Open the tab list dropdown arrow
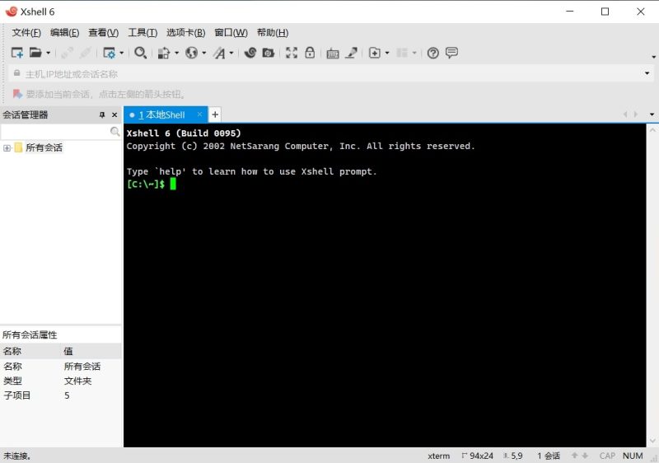Screen dimensions: 659x463 pyautogui.click(x=652, y=115)
